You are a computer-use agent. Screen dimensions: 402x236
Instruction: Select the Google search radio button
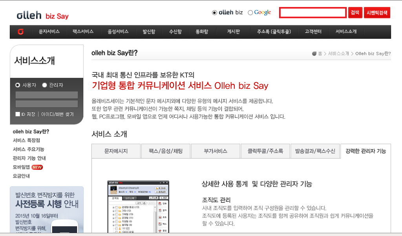[x=250, y=13]
